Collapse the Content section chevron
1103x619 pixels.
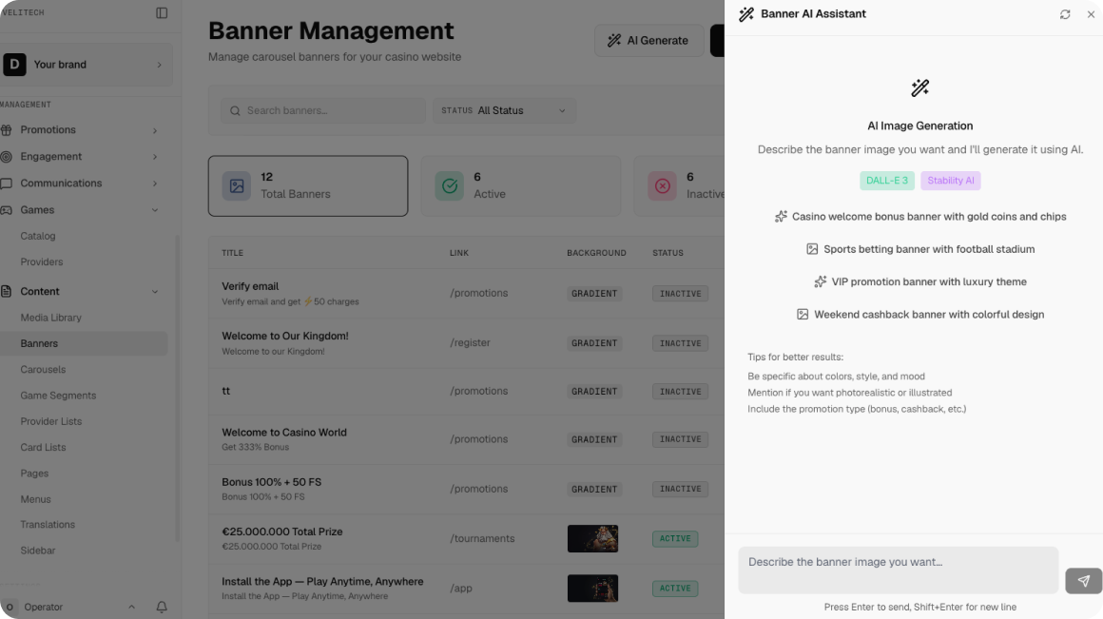coord(155,292)
